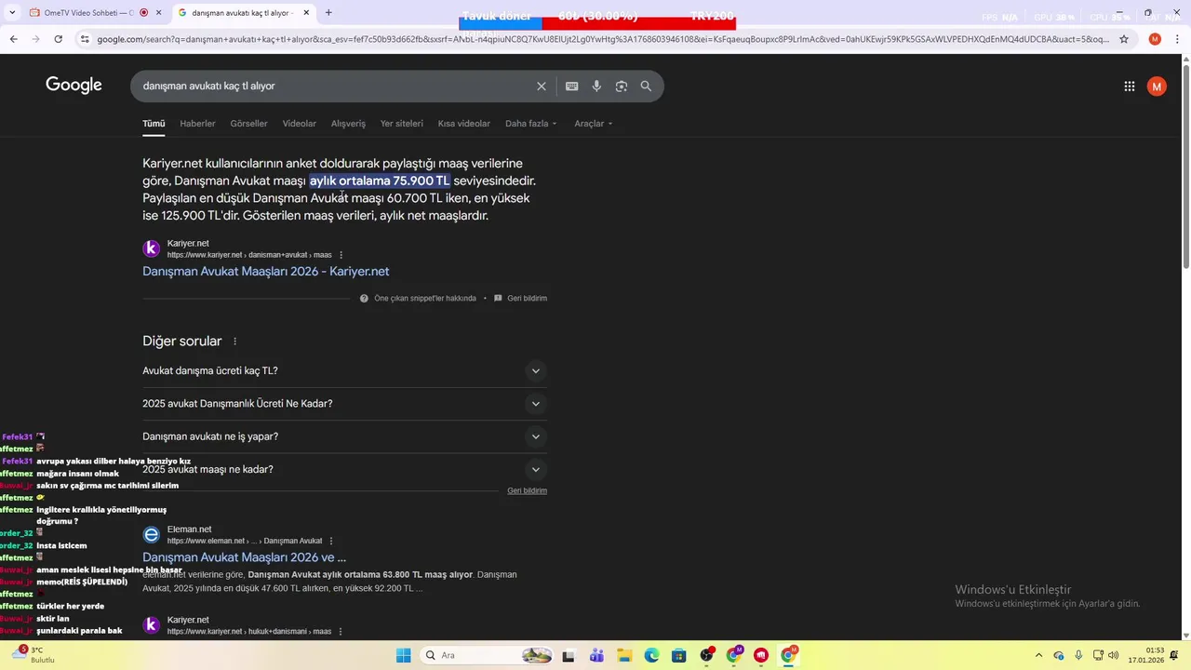
Task: View site information icon in address bar
Action: click(x=85, y=39)
